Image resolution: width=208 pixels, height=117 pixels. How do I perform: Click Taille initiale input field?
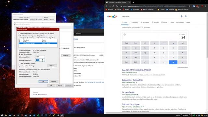(40, 57)
